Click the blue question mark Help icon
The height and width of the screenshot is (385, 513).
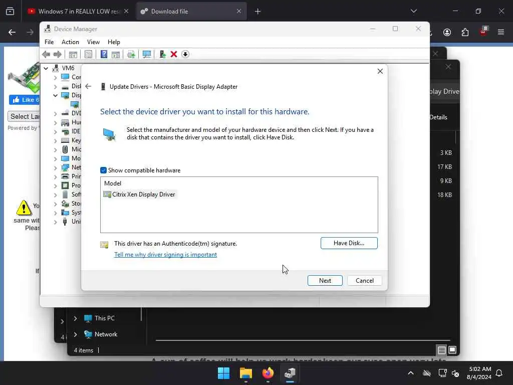pyautogui.click(x=104, y=54)
